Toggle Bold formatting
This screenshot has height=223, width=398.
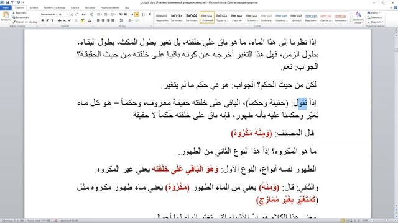pos(43,20)
